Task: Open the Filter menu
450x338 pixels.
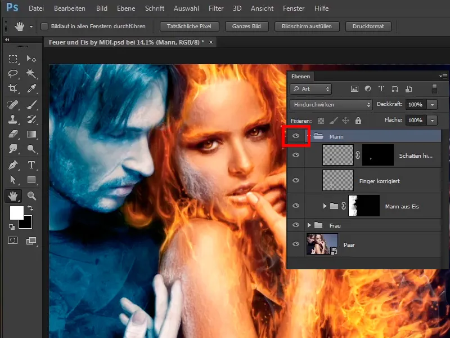Action: point(216,8)
